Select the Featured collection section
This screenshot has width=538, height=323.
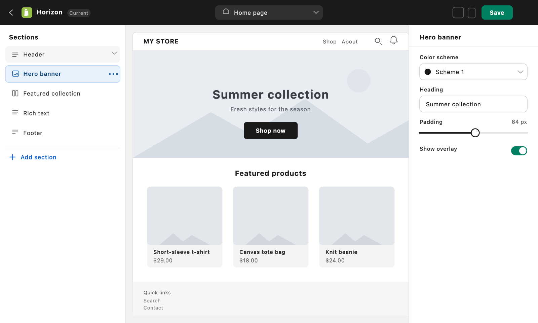(x=63, y=94)
